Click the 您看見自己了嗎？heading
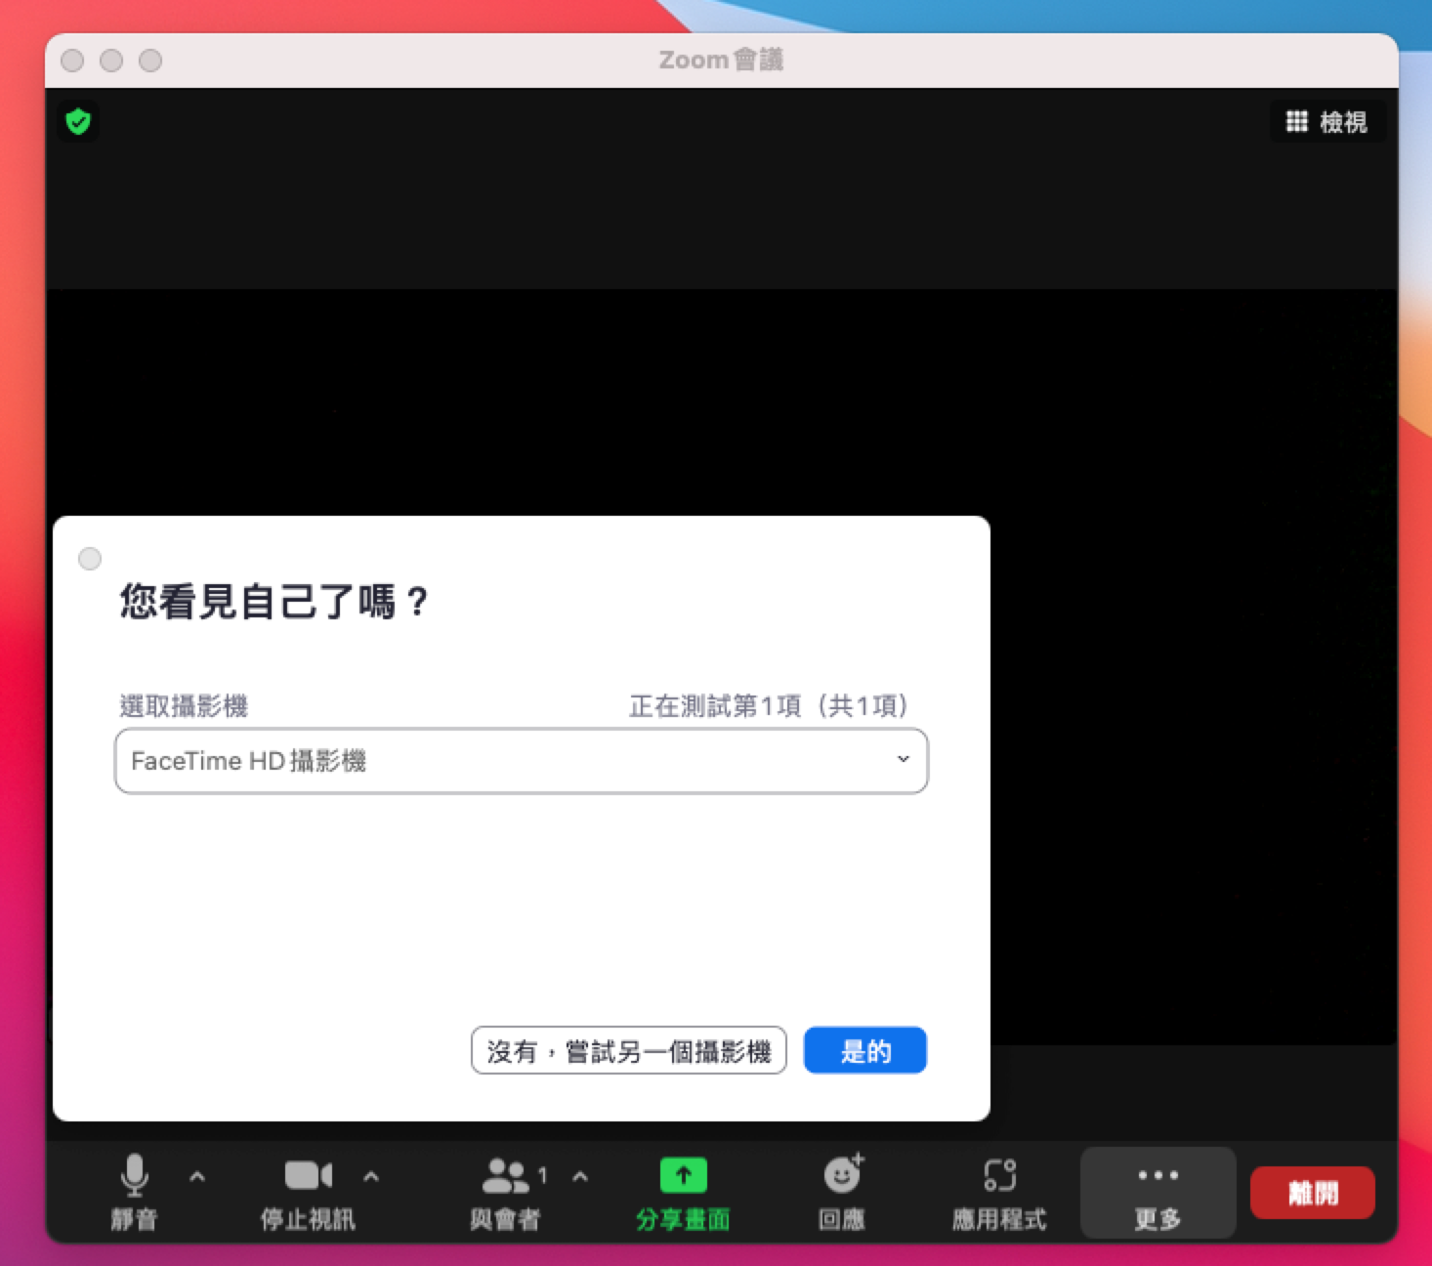The height and width of the screenshot is (1266, 1432). point(274,601)
